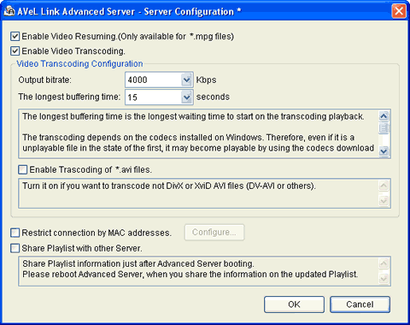Enable Share Playlist with other Server

[15, 248]
